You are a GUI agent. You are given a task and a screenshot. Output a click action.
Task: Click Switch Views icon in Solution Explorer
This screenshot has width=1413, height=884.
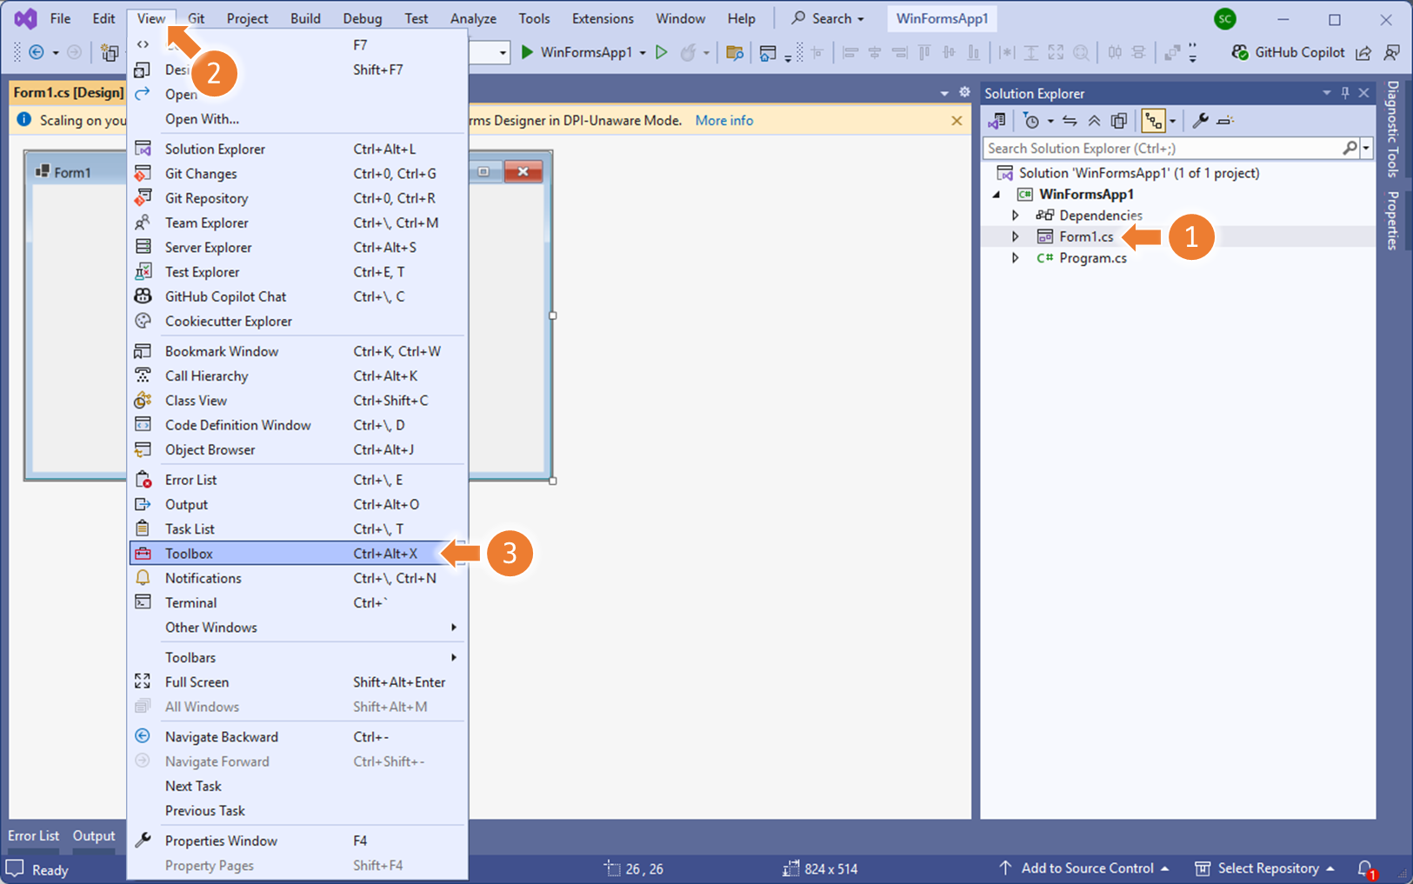pos(996,121)
